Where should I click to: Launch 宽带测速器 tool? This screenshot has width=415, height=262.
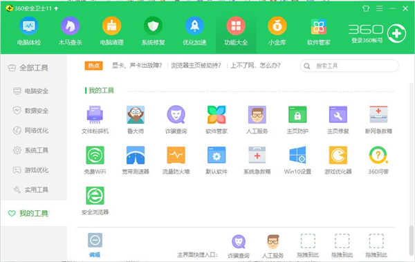click(136, 160)
